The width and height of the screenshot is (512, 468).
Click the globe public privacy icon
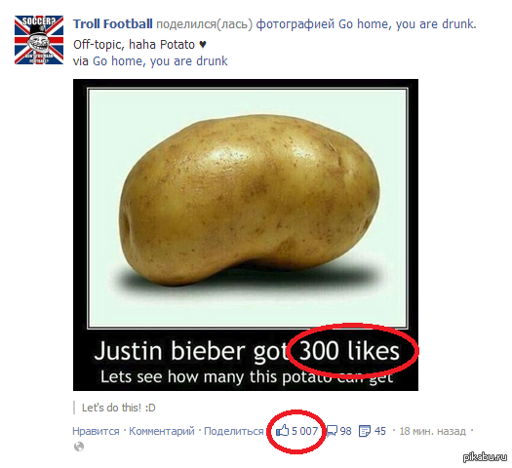click(79, 447)
